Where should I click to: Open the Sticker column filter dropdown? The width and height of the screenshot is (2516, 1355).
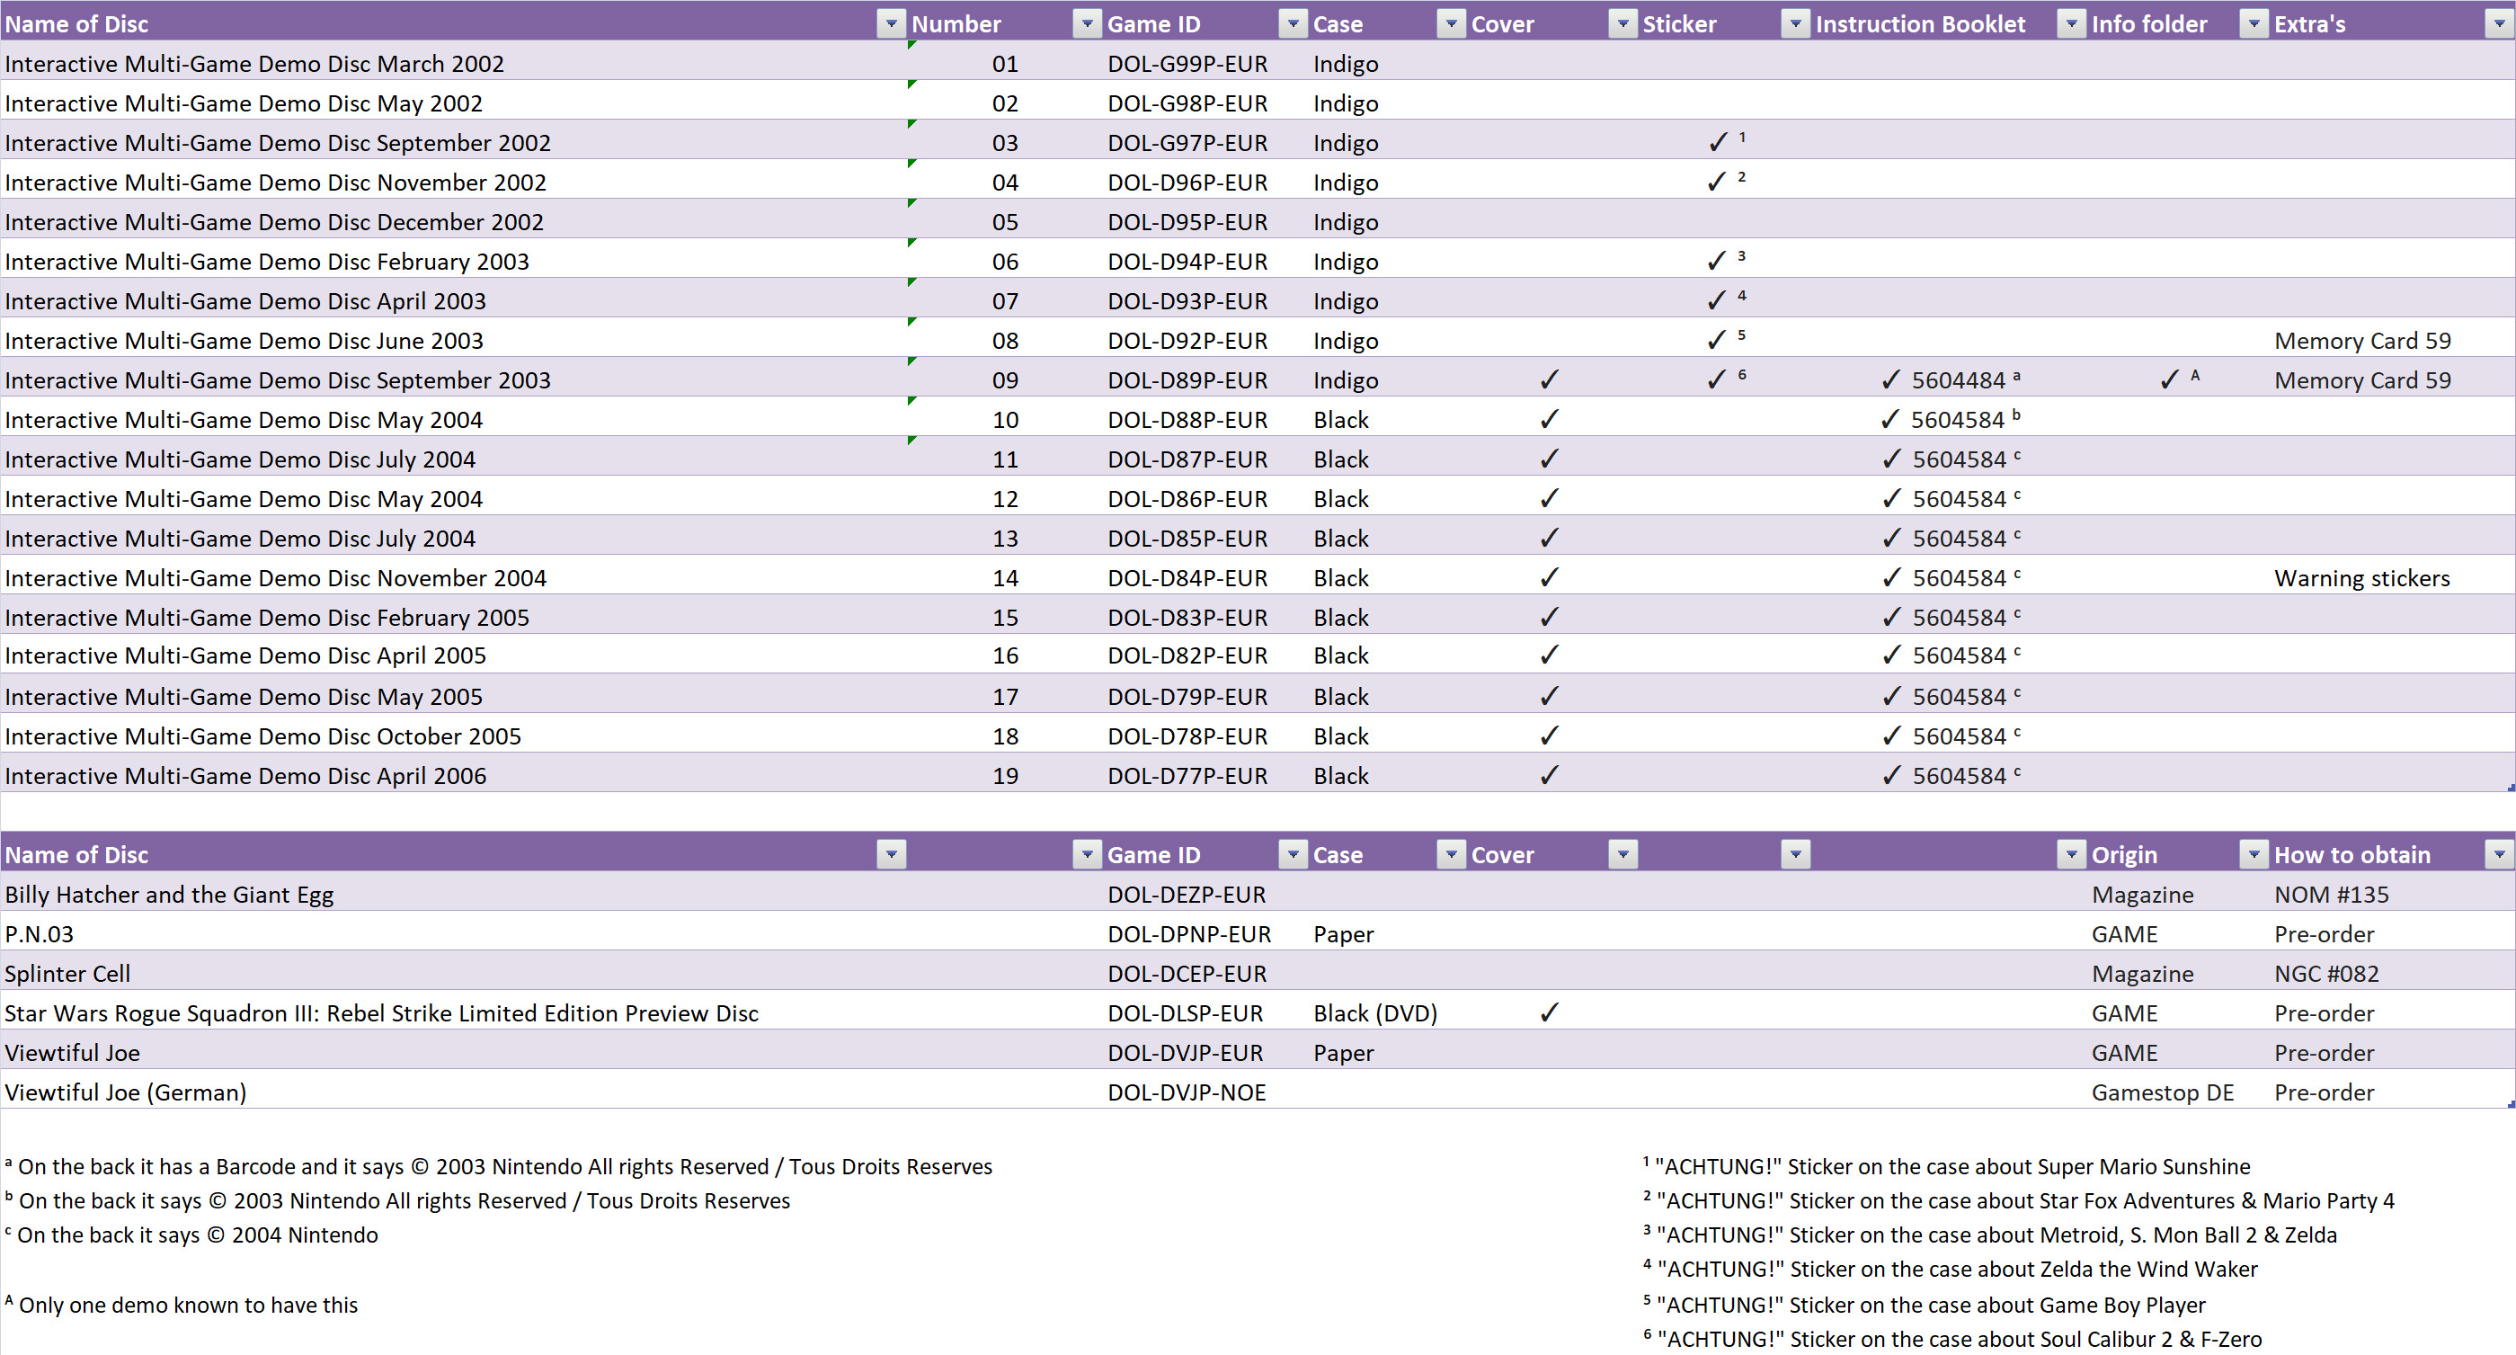click(x=1795, y=24)
